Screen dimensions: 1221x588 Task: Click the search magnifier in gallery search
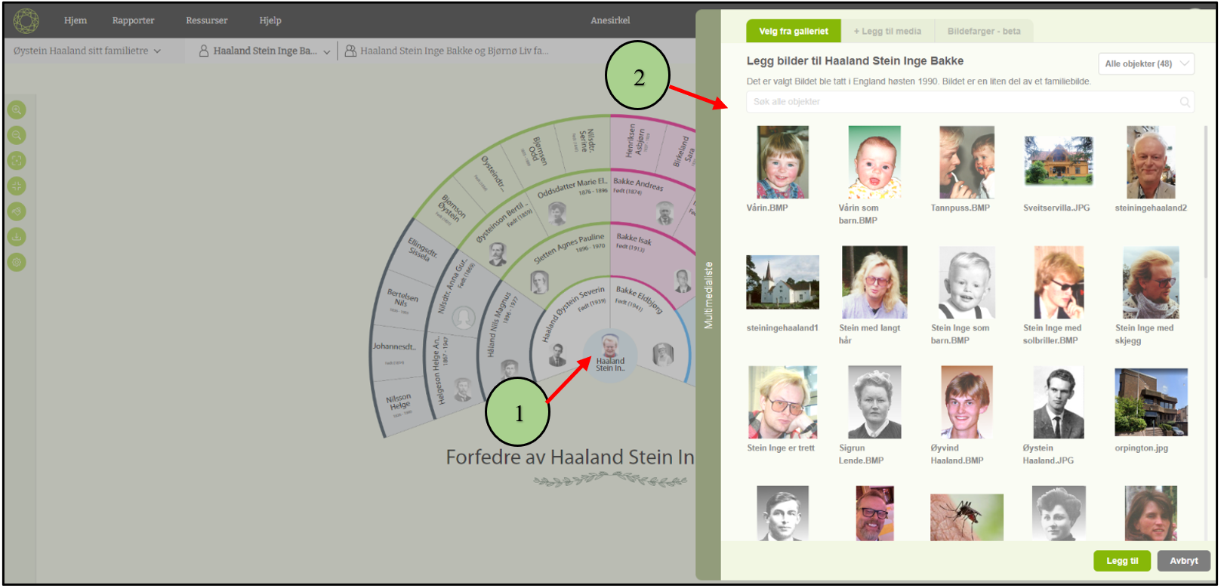coord(1185,102)
